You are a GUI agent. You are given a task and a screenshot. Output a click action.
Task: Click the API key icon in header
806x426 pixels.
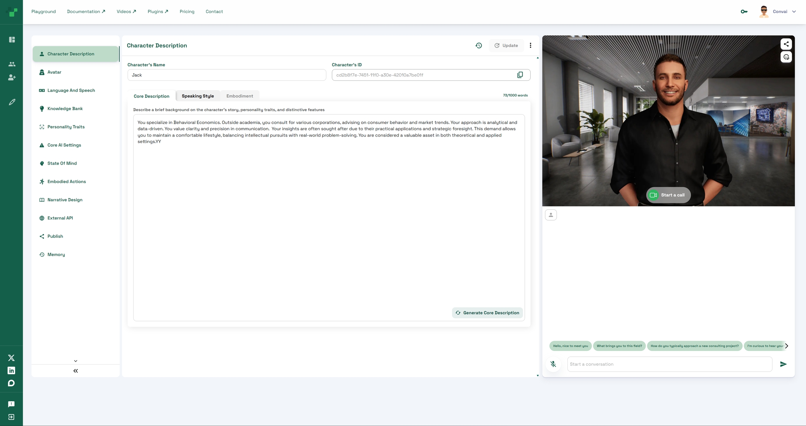pyautogui.click(x=744, y=12)
